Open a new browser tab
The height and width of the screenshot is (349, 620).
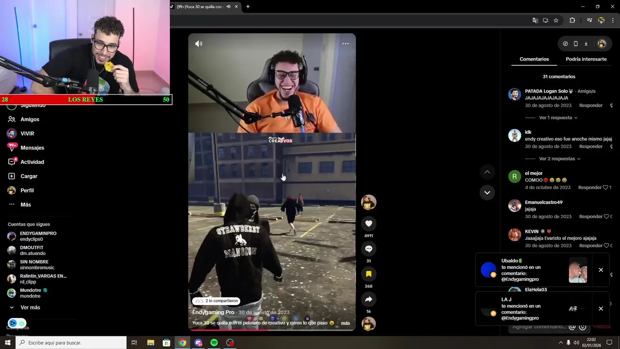tap(248, 6)
